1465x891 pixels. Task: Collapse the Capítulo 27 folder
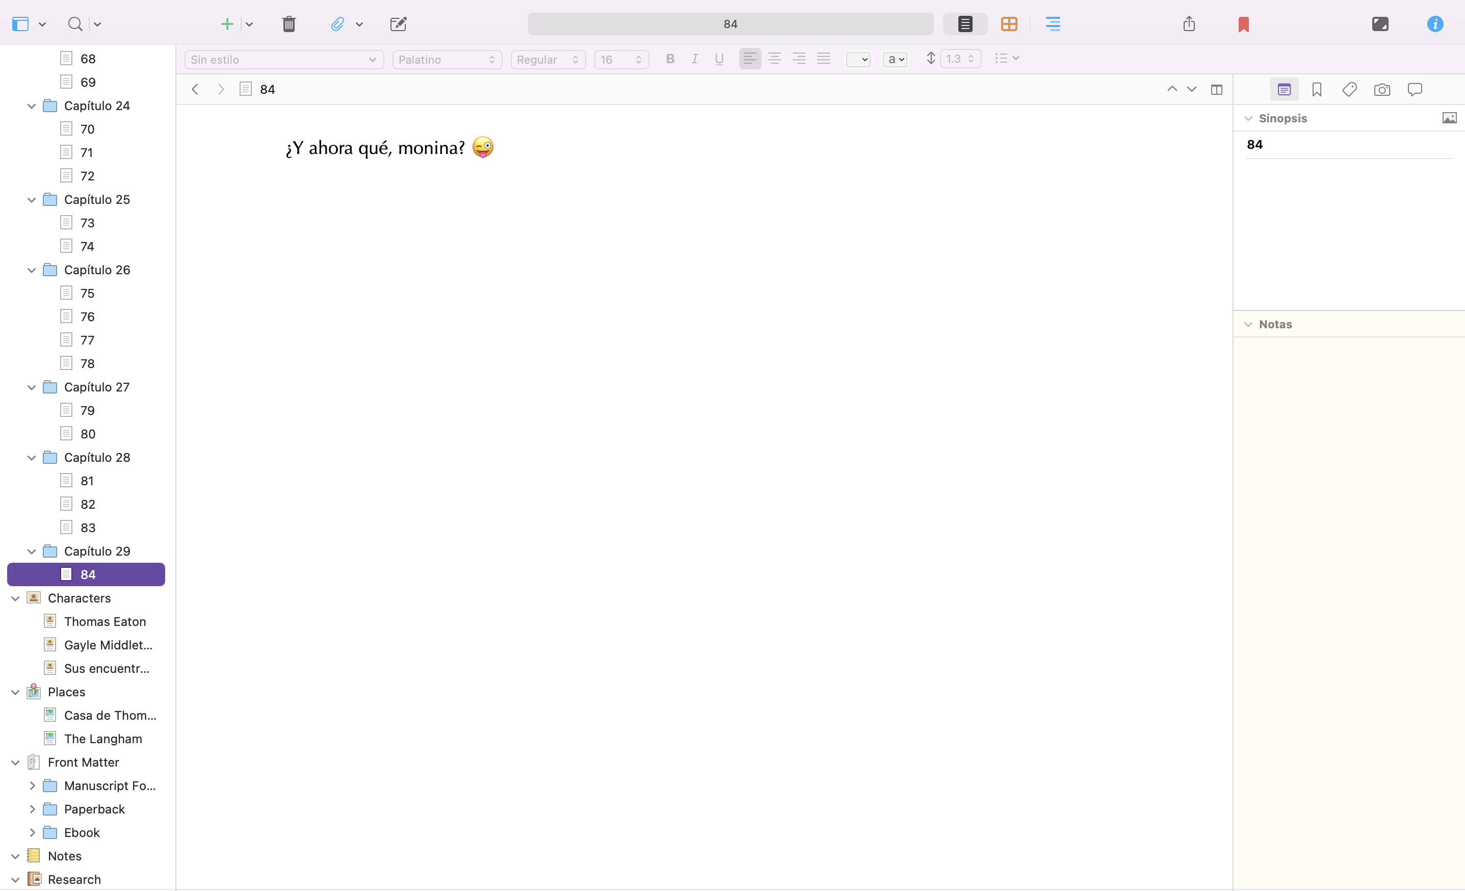pos(32,387)
